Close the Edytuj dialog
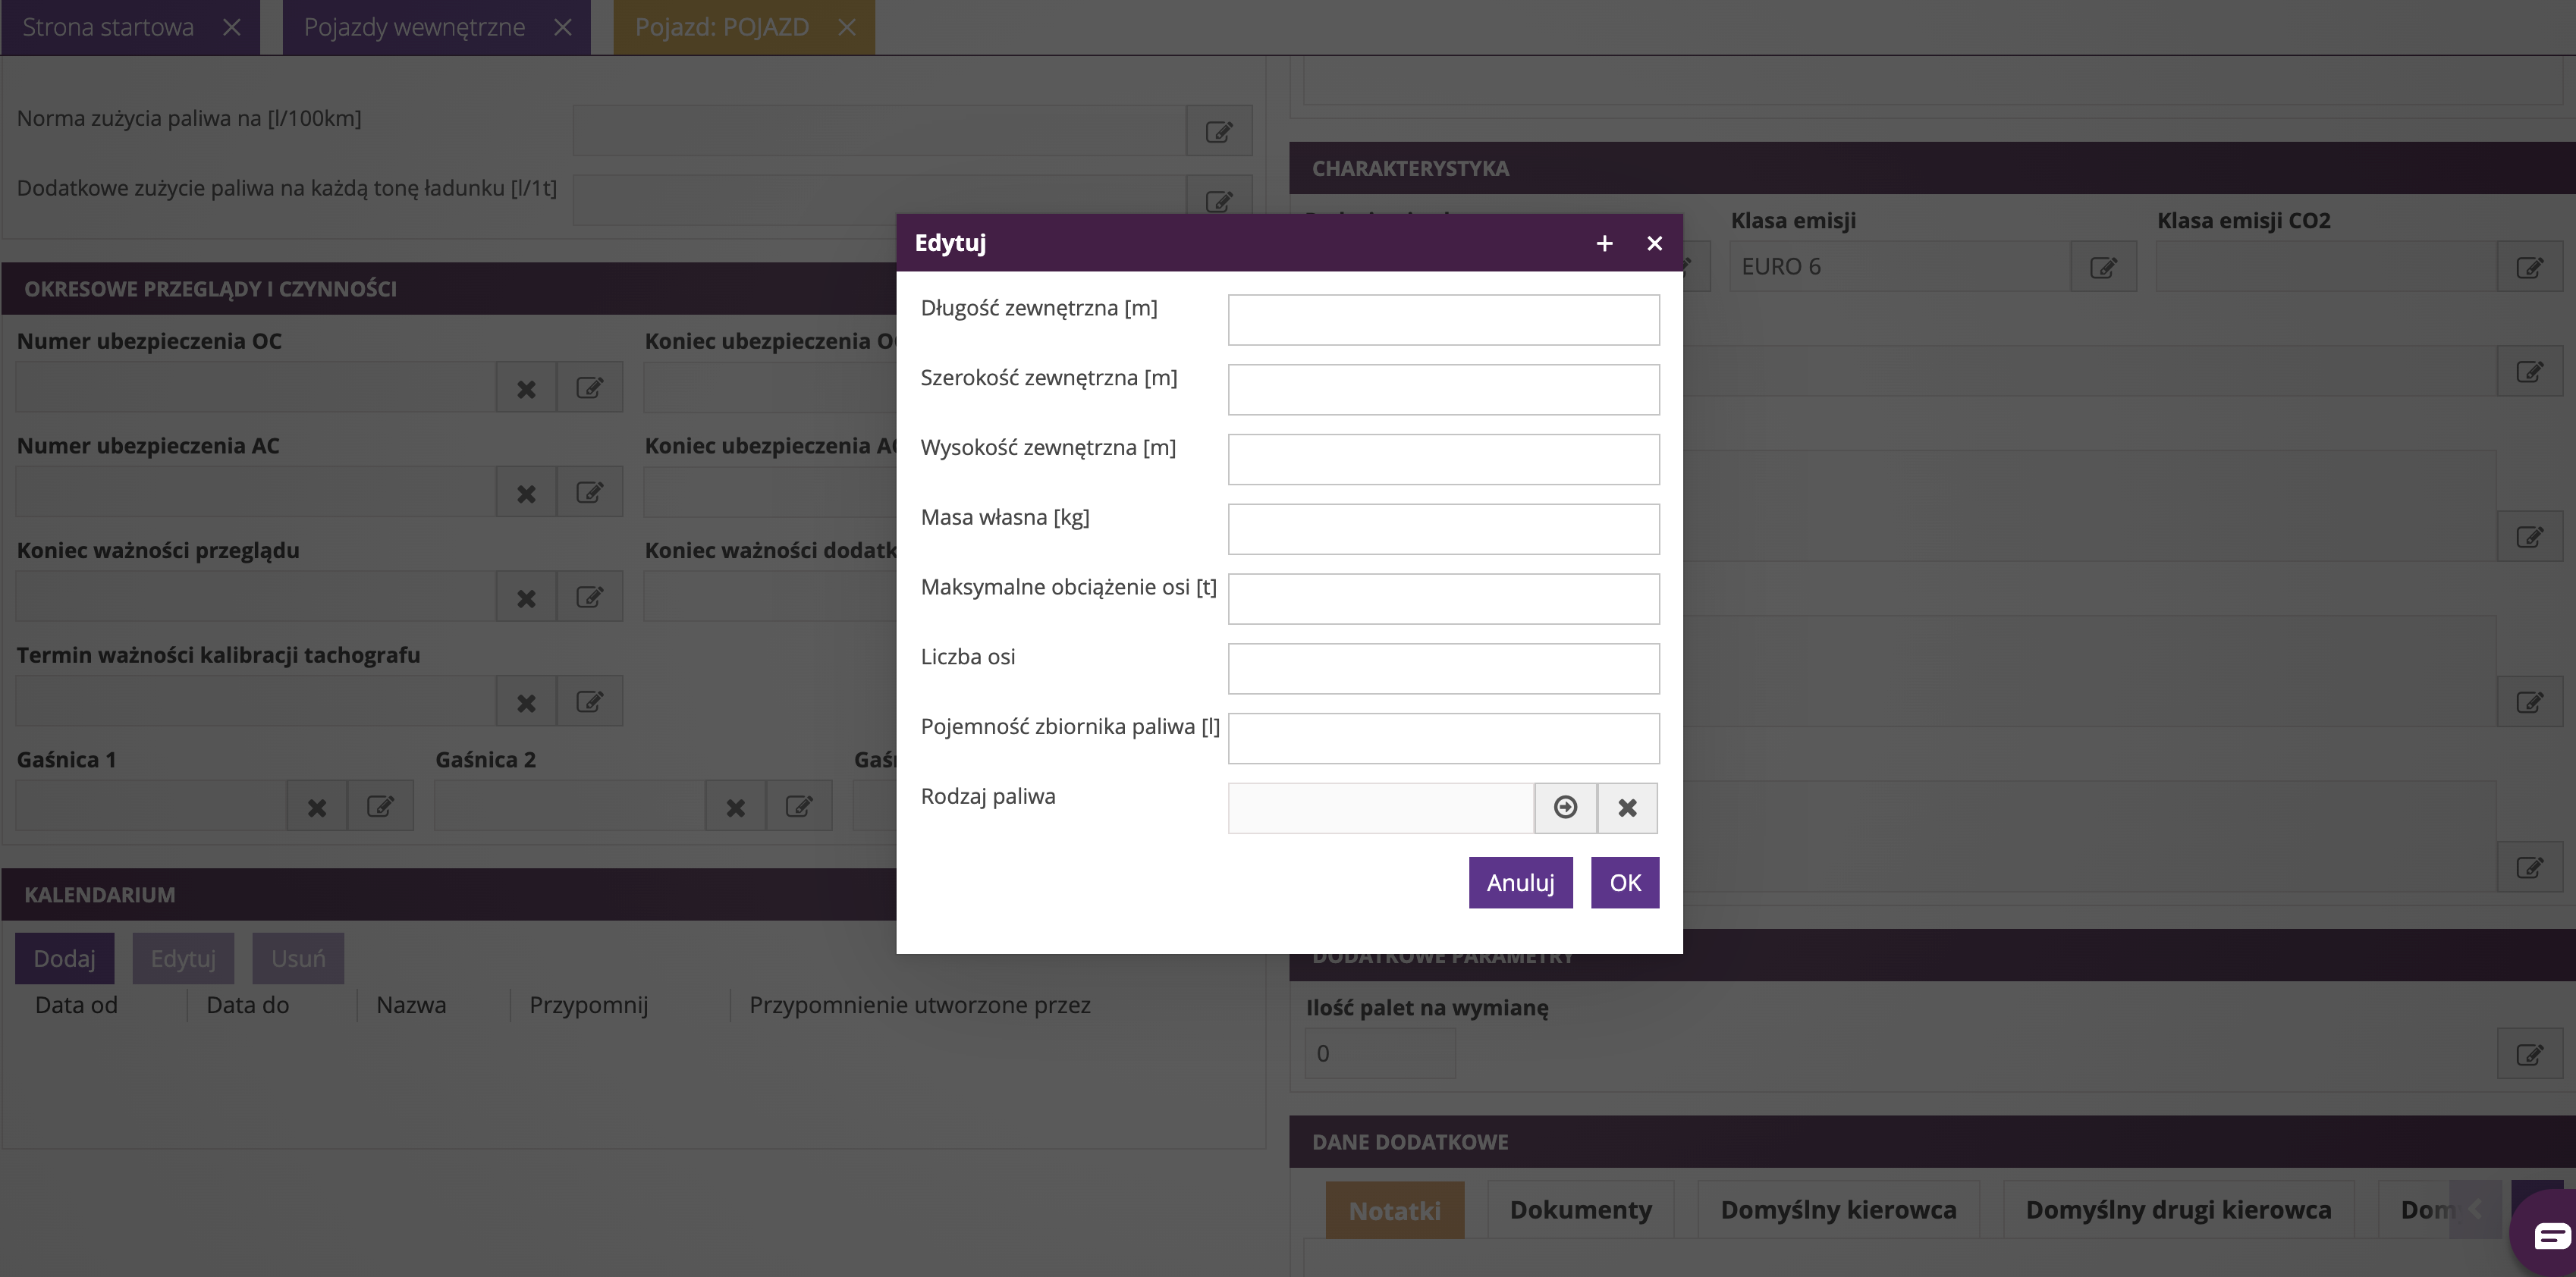This screenshot has width=2576, height=1277. 1654,243
